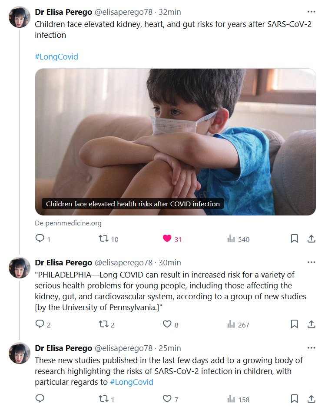Reply to the first tweet about children's risks
The height and width of the screenshot is (410, 325).
pos(40,239)
